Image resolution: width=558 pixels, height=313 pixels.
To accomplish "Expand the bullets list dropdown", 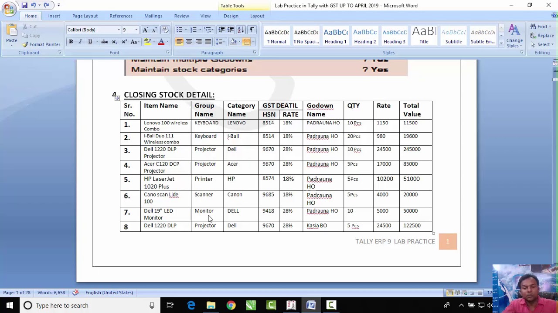I will pyautogui.click(x=186, y=30).
